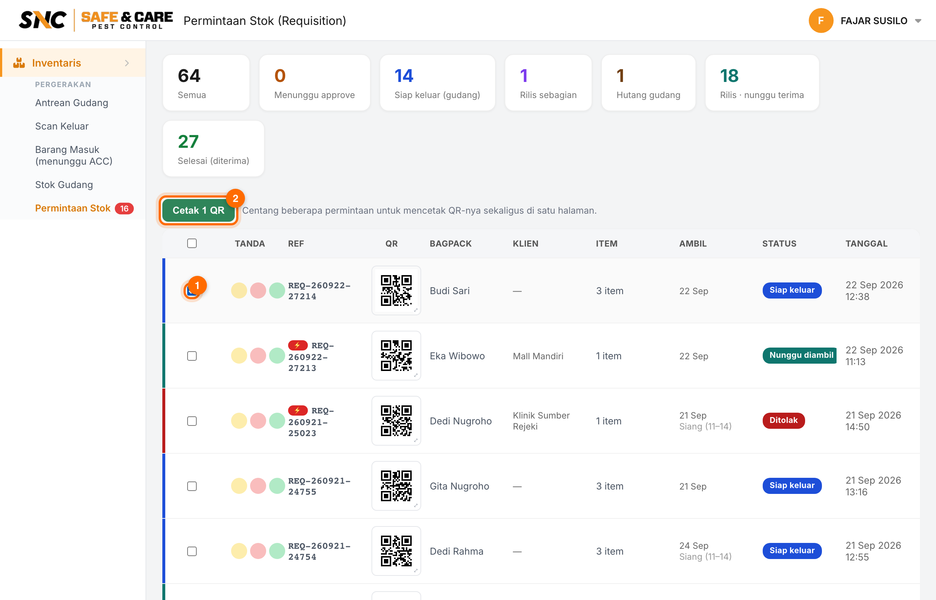Click the Safe & Care Pest Control logo
This screenshot has height=600, width=936.
[x=127, y=20]
